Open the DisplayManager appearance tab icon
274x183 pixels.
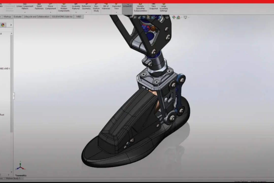3,25
